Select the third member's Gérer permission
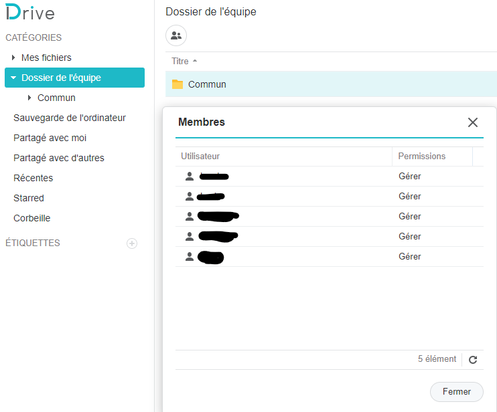Screen dimensions: 497x412 (410, 217)
